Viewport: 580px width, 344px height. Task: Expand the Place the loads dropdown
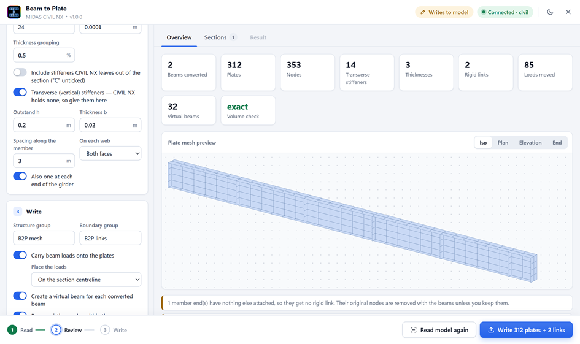(86, 280)
